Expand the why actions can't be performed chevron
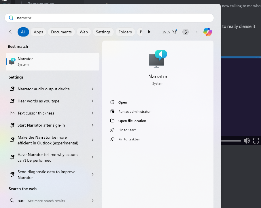 (92, 157)
